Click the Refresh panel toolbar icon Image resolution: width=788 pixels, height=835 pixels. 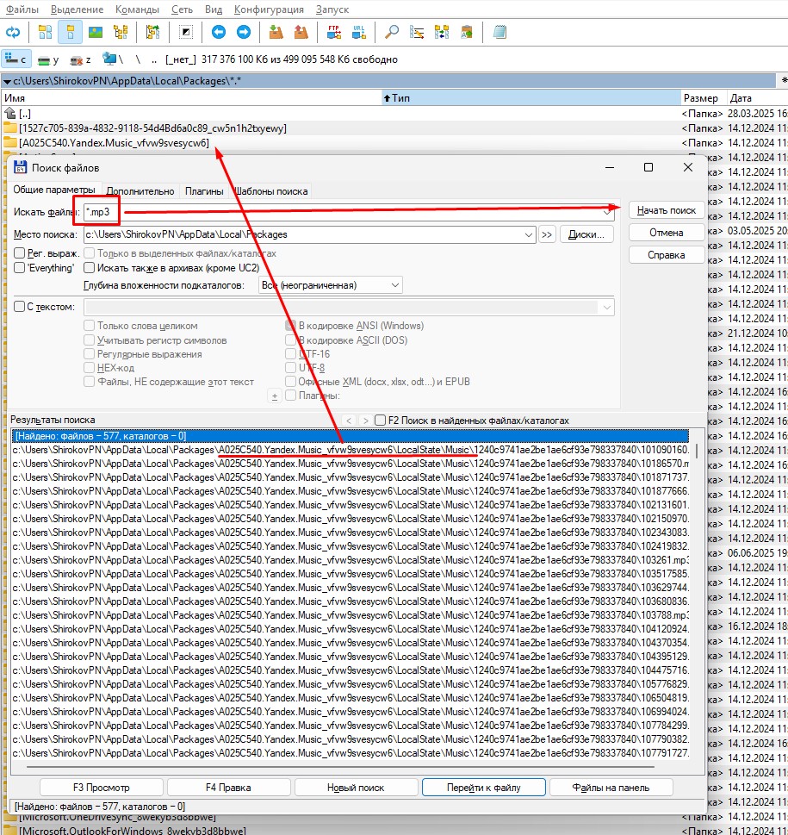pos(13,33)
